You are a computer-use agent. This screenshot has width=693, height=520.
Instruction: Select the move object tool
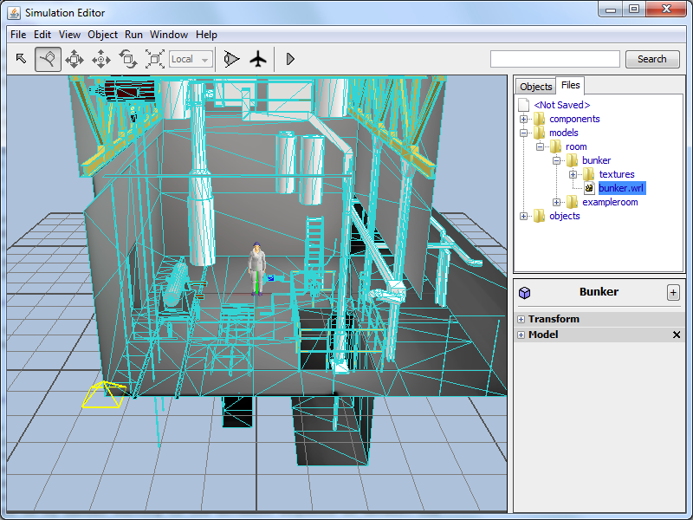pyautogui.click(x=74, y=59)
